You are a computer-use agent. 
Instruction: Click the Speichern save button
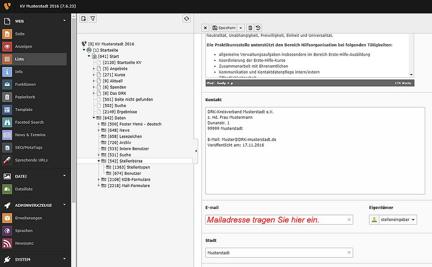[x=224, y=28]
